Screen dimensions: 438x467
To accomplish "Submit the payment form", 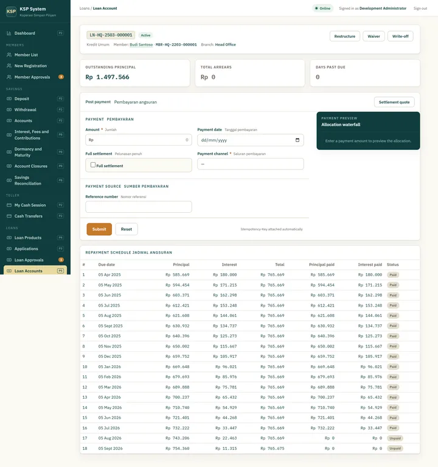I will [99, 229].
